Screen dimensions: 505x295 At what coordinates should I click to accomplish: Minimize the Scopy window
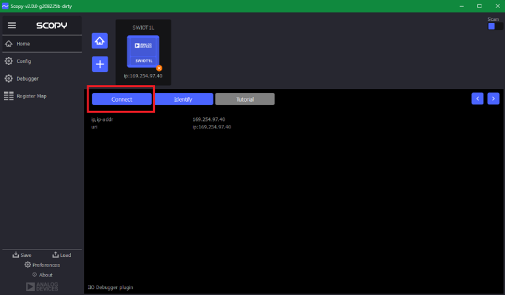[462, 6]
